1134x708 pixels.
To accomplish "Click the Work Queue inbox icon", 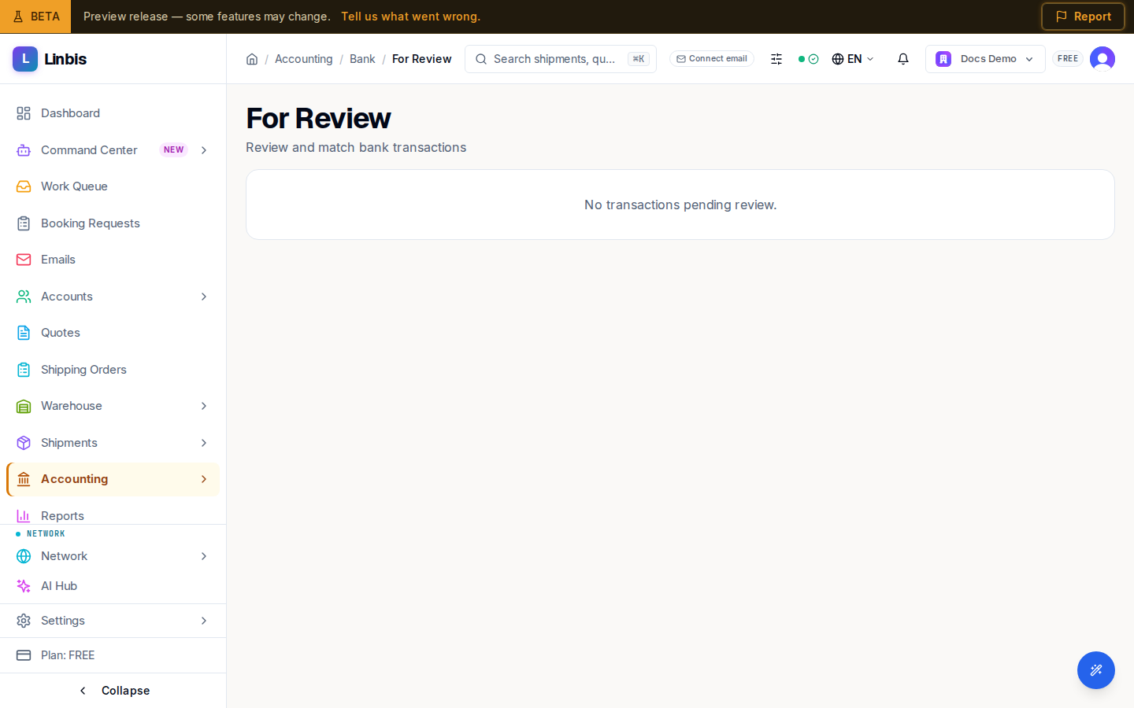I will pos(24,186).
